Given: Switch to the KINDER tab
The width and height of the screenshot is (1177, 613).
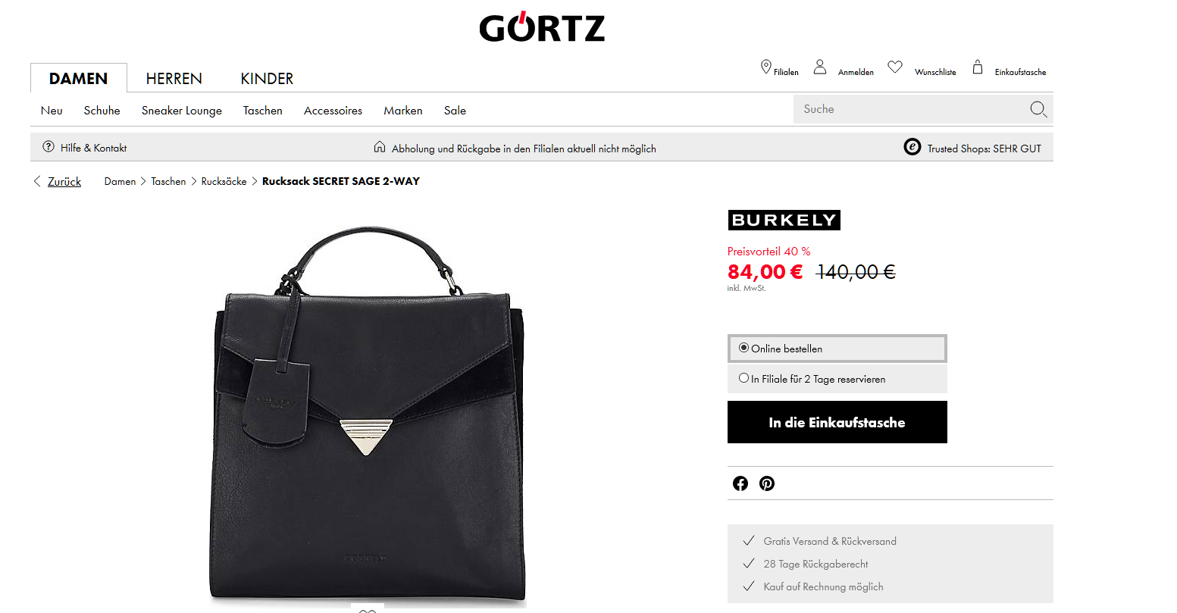Looking at the screenshot, I should (x=267, y=79).
